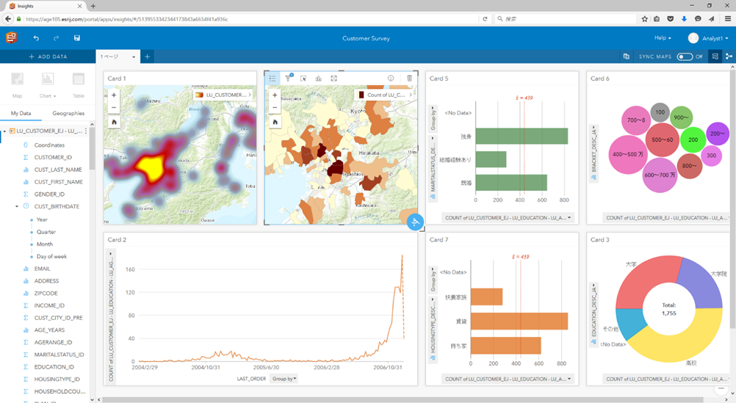This screenshot has width=736, height=403.
Task: Open Group by dropdown on Card 2
Action: point(284,379)
